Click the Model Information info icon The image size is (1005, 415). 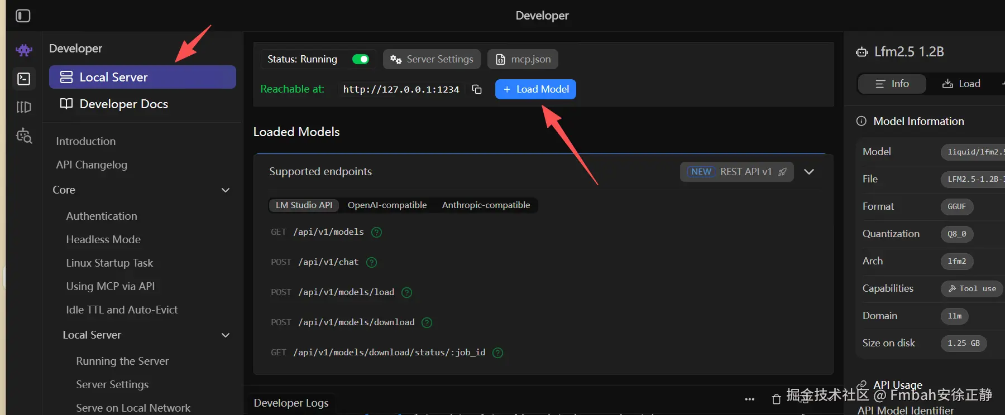(862, 121)
